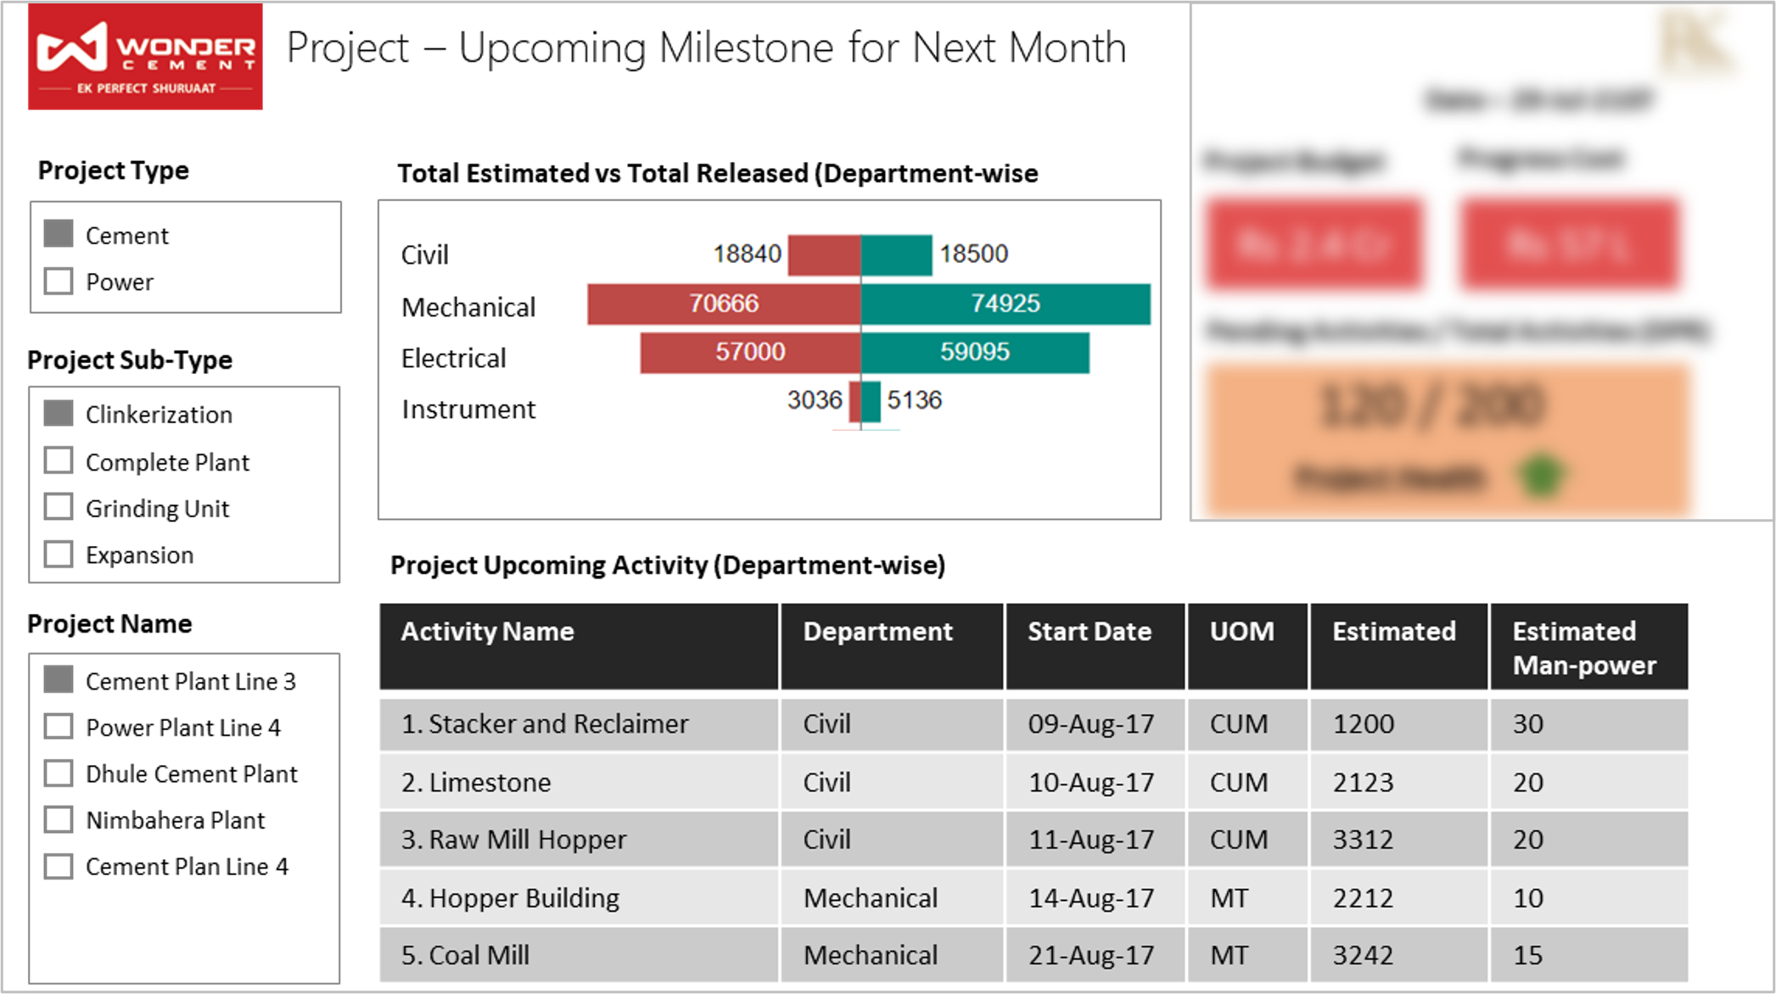Check the Power project type checkbox
1776x994 pixels.
pyautogui.click(x=59, y=281)
